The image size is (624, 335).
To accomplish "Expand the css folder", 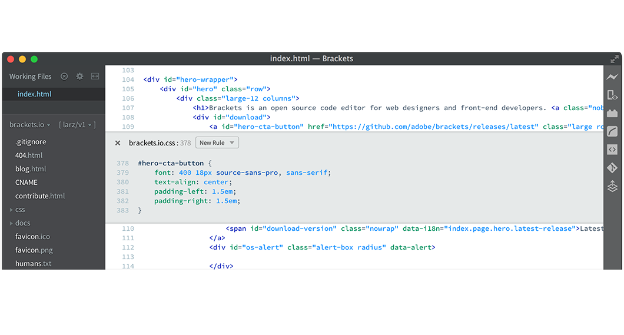I will click(18, 210).
